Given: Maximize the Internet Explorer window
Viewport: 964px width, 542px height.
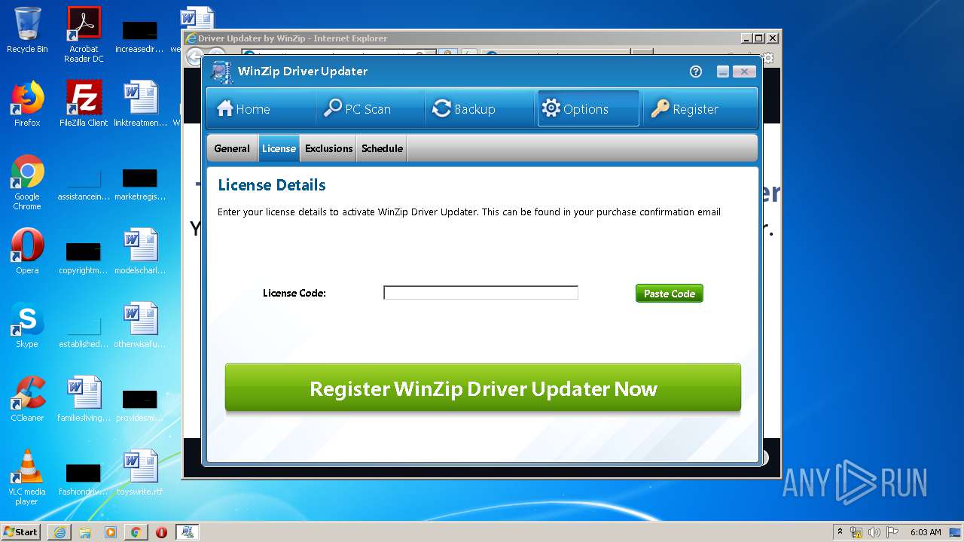Looking at the screenshot, I should pos(759,38).
